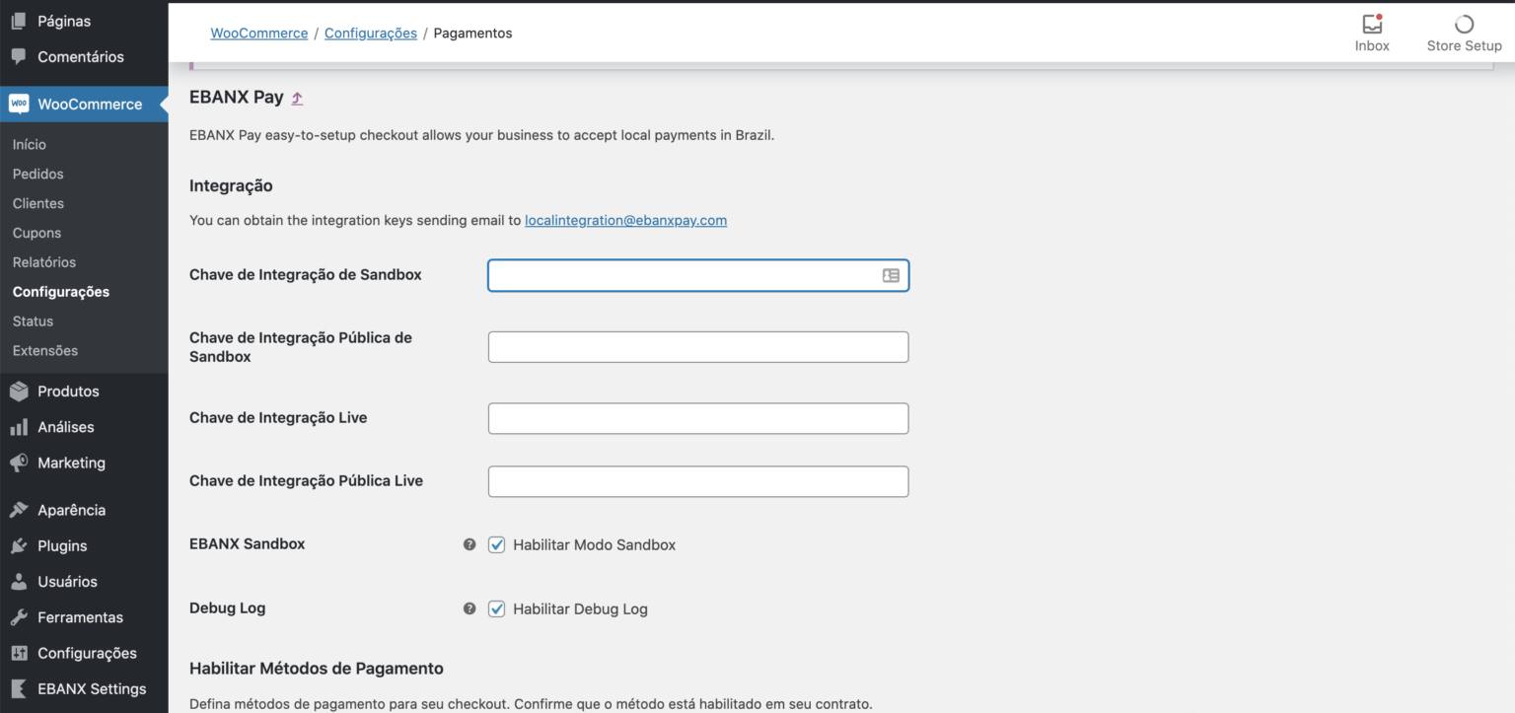Click the back arrow beside EBANX Pay
The image size is (1515, 713).
click(x=297, y=99)
